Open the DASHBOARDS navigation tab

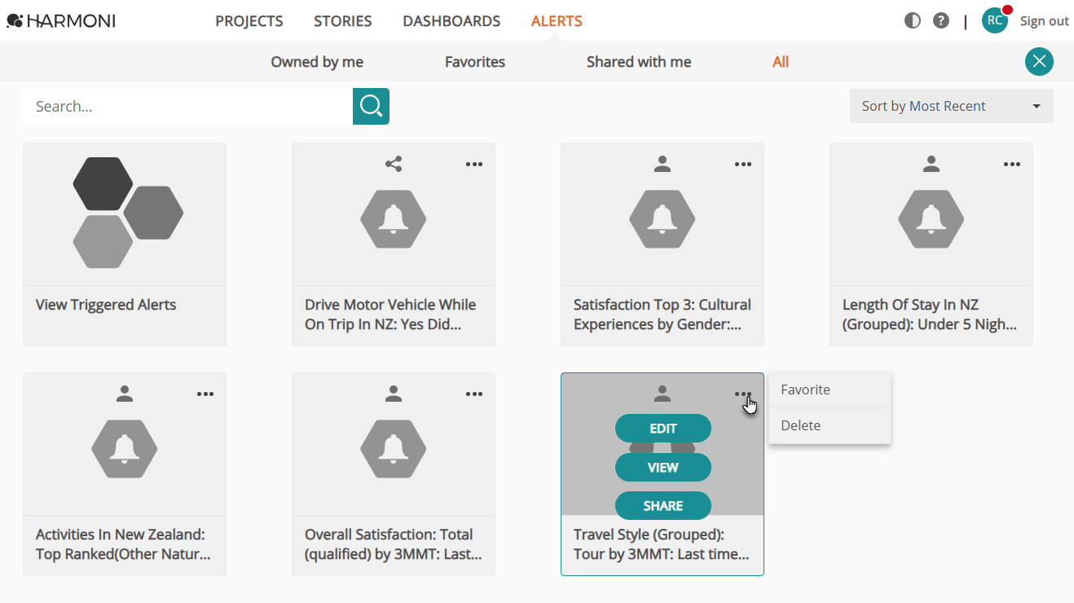point(451,21)
